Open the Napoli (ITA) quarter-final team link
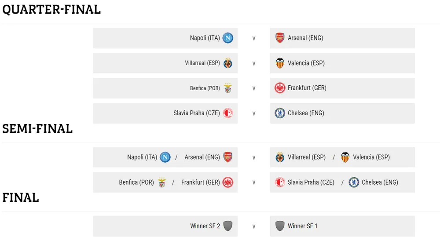Viewport: 440px width, 237px height. (205, 38)
